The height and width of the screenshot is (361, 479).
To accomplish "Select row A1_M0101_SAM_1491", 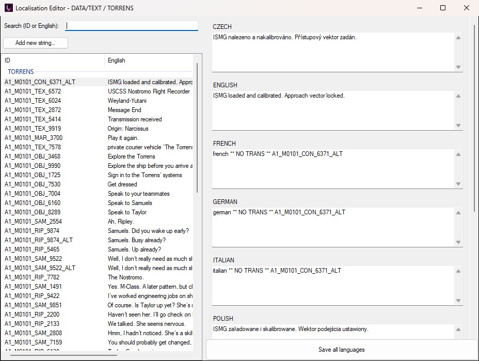I will [x=98, y=287].
